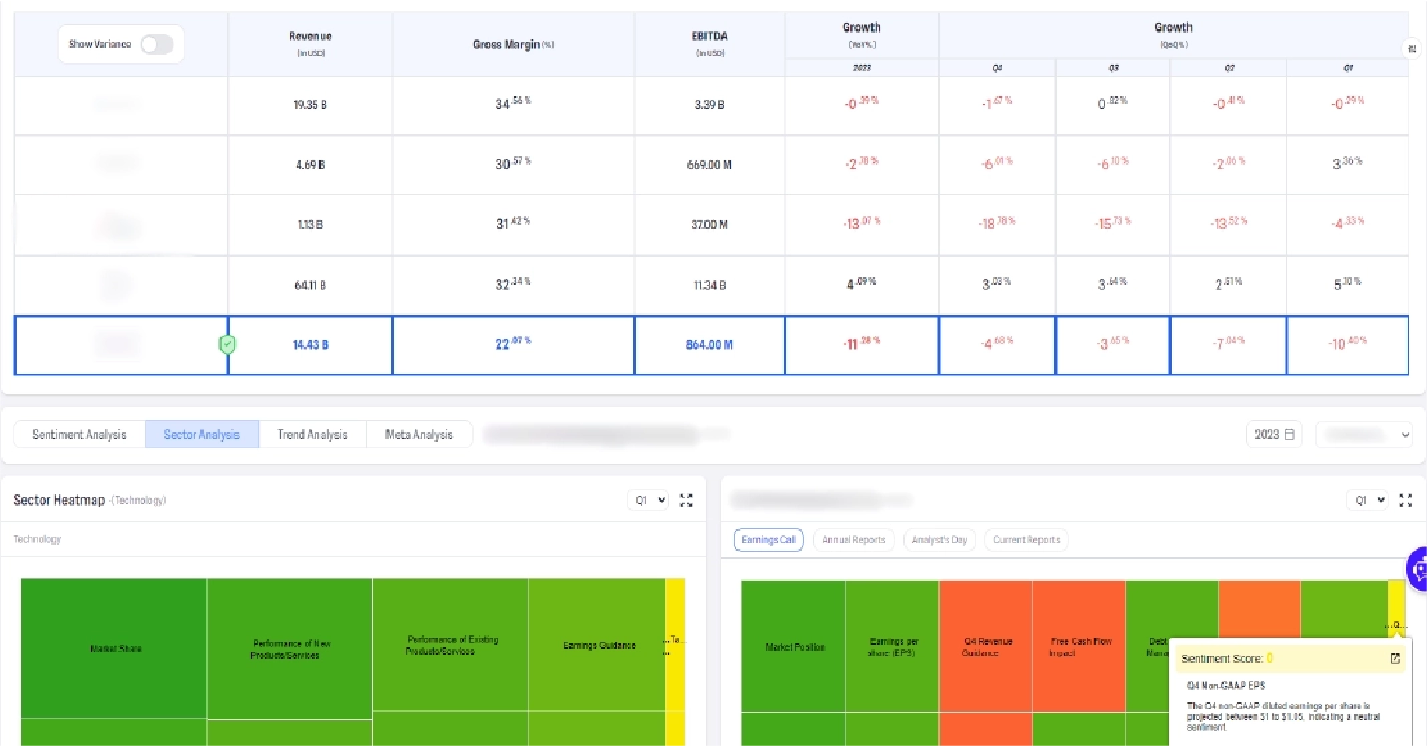The height and width of the screenshot is (747, 1427).
Task: Open the Trend Analysis tab
Action: (313, 434)
